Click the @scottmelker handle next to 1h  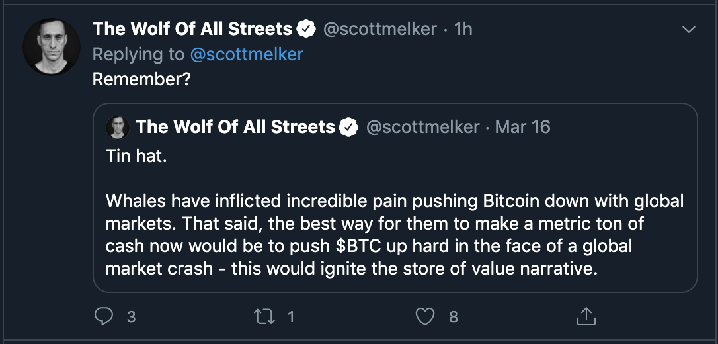pos(378,29)
